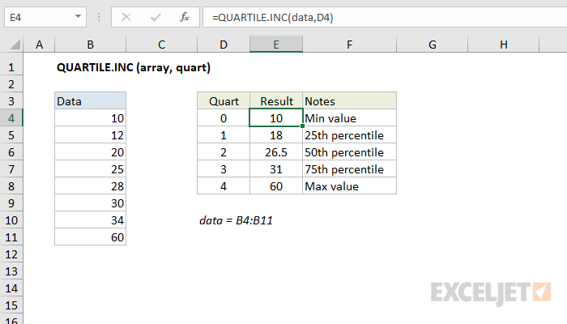Click the fill handle of cell E4

(302, 126)
